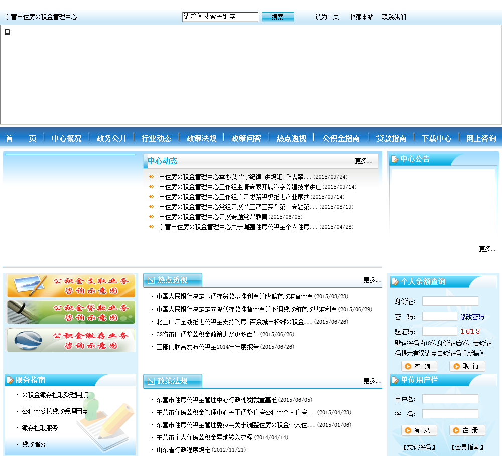Click 收藏本站 link in header
This screenshot has width=502, height=456.
coord(361,17)
